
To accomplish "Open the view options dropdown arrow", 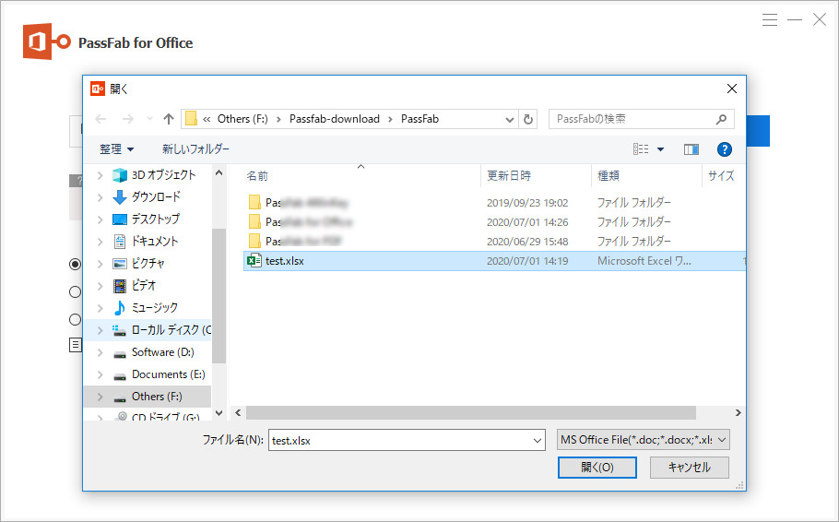I will (661, 149).
